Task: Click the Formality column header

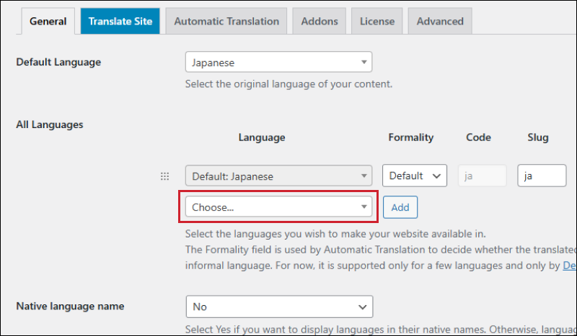Action: point(410,137)
